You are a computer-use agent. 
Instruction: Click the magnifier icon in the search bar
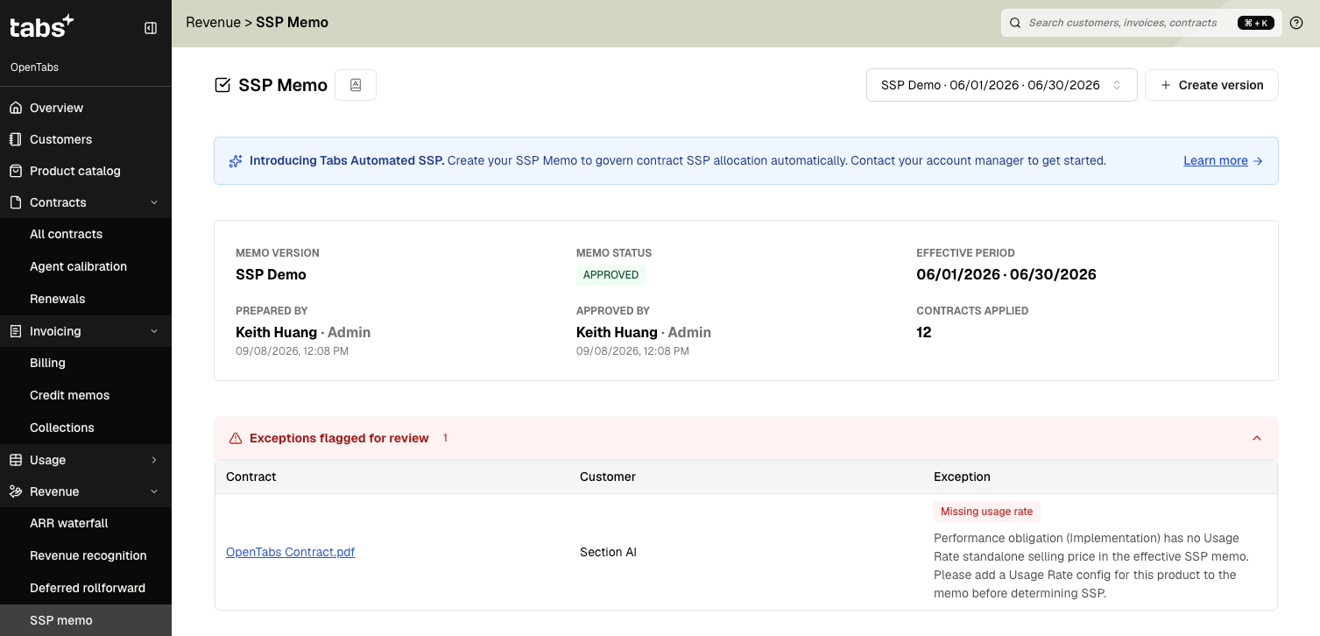pyautogui.click(x=1015, y=23)
